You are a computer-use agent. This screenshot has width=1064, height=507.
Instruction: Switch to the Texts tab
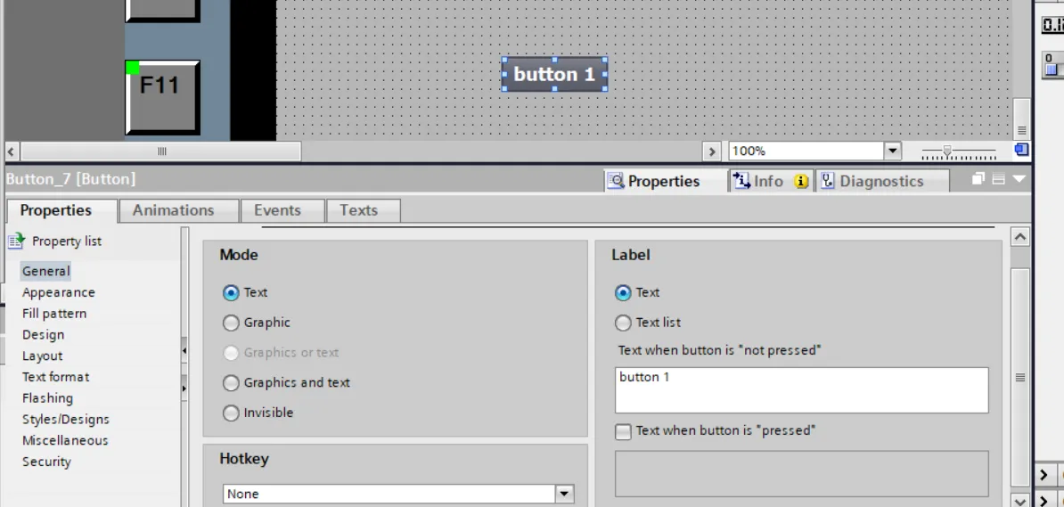pos(363,210)
